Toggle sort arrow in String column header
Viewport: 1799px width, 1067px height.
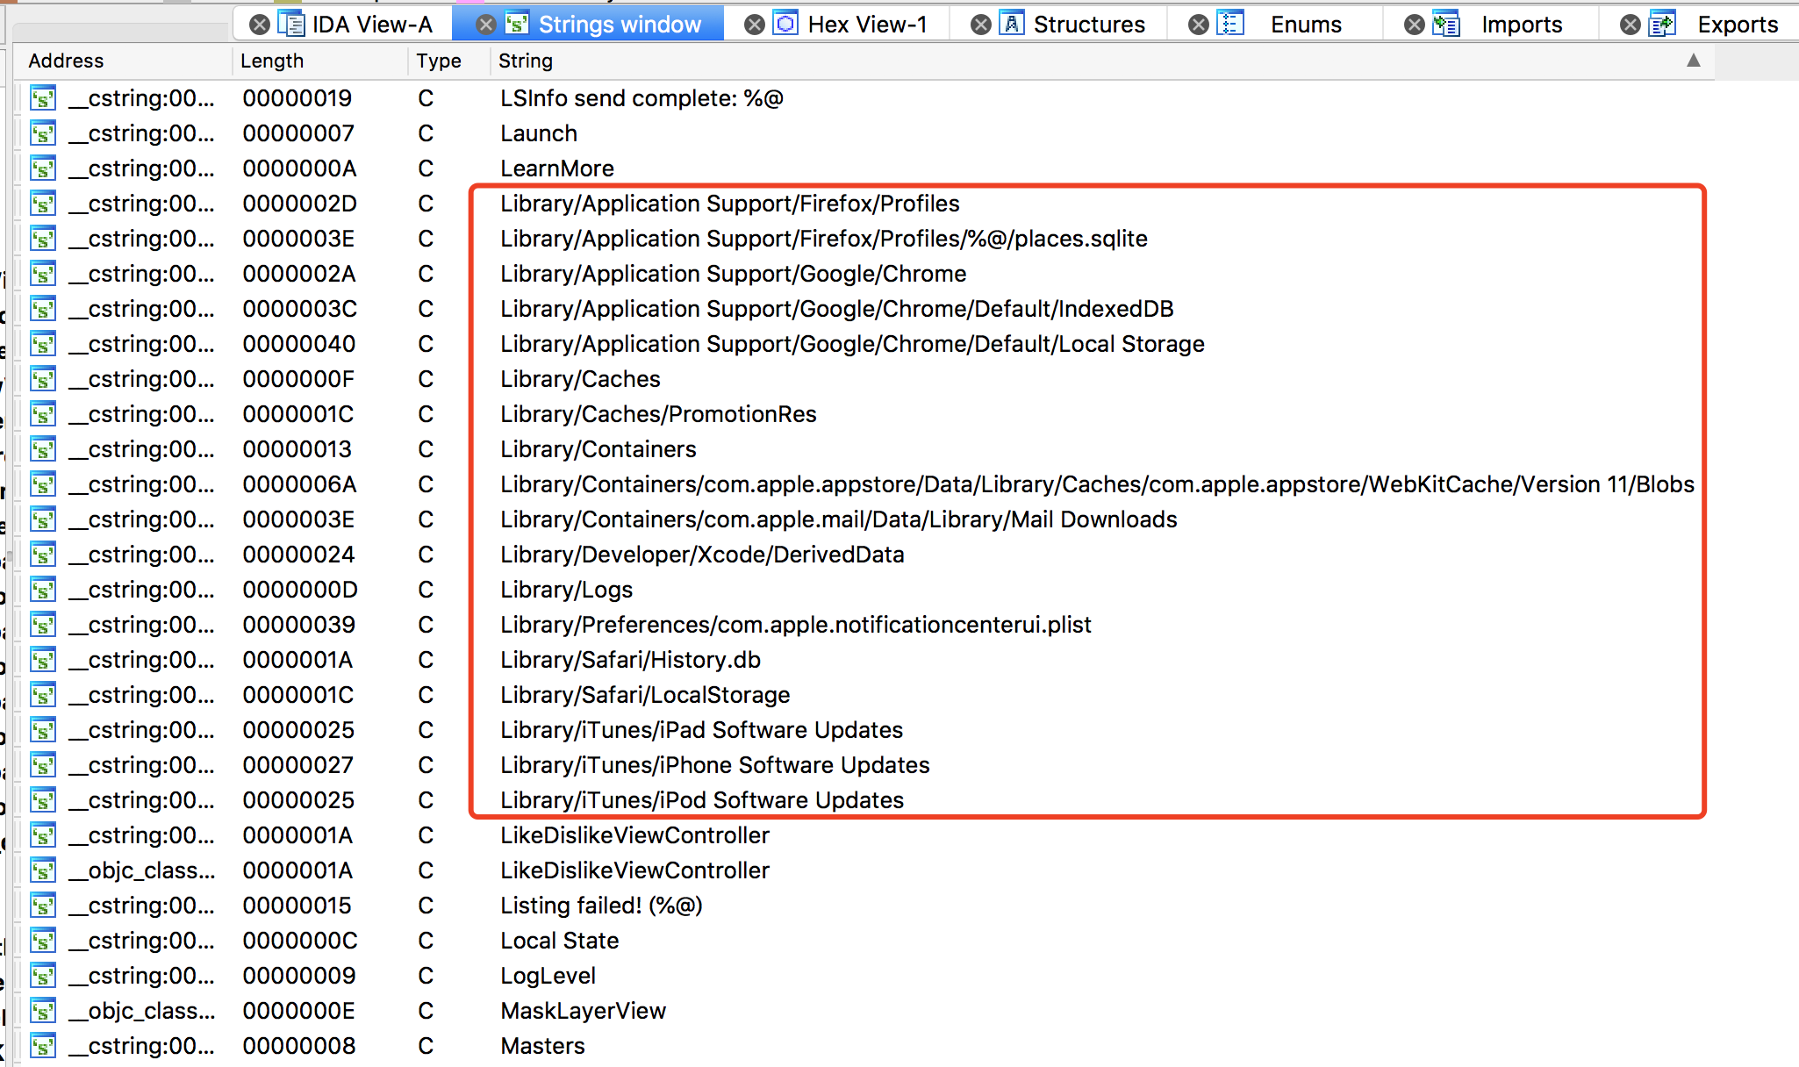click(1693, 61)
